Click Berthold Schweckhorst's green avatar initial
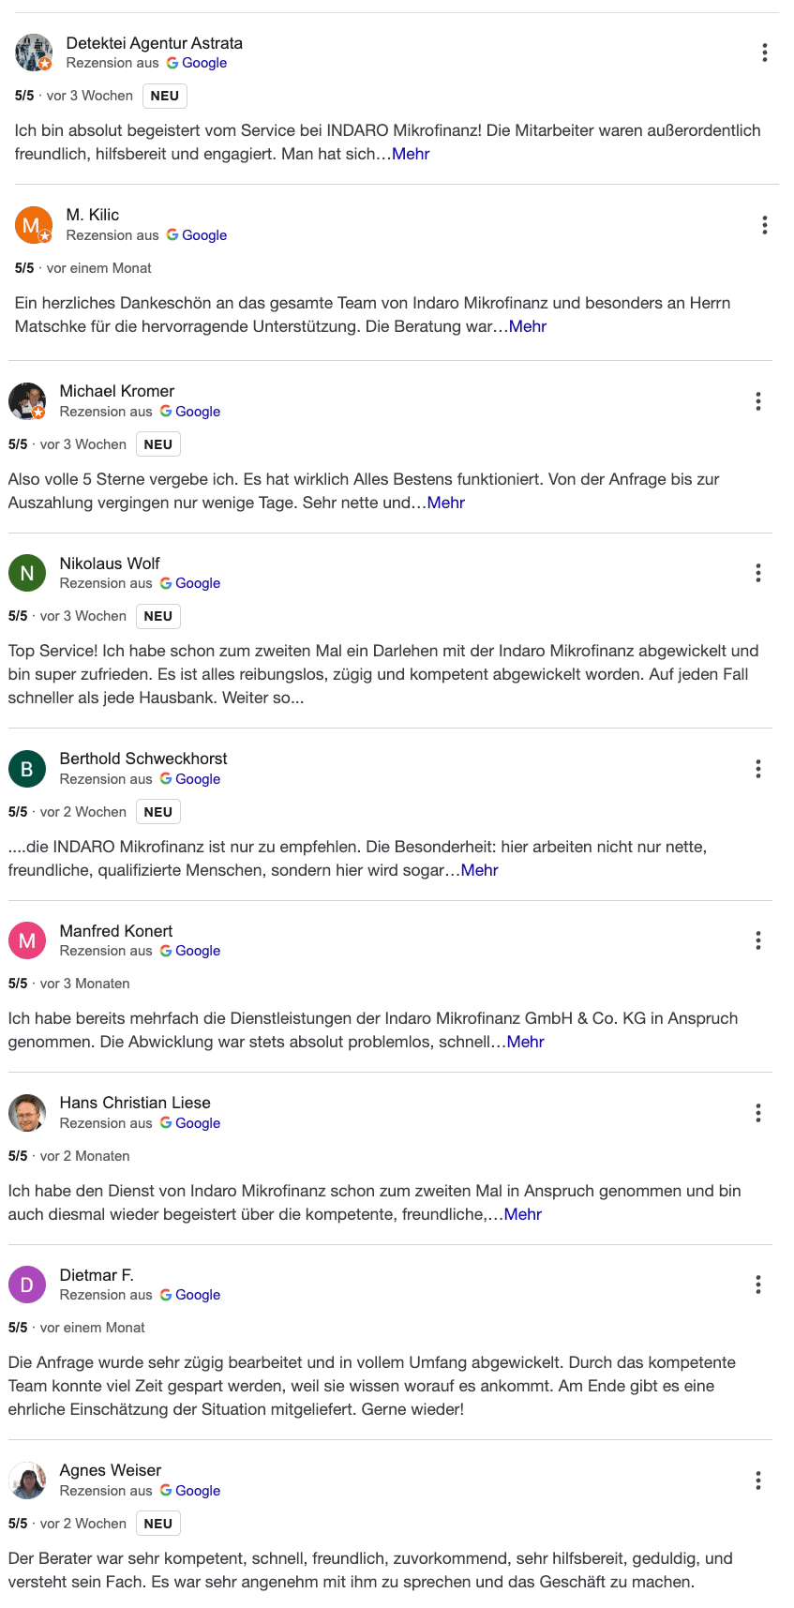The image size is (794, 1608). pyautogui.click(x=27, y=768)
